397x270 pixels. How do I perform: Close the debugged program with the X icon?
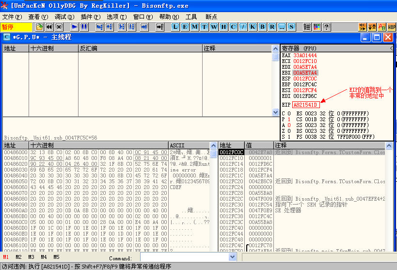tap(59, 27)
